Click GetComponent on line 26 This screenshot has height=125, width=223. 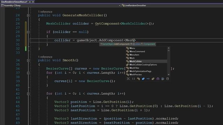pyautogui.click(x=107, y=24)
